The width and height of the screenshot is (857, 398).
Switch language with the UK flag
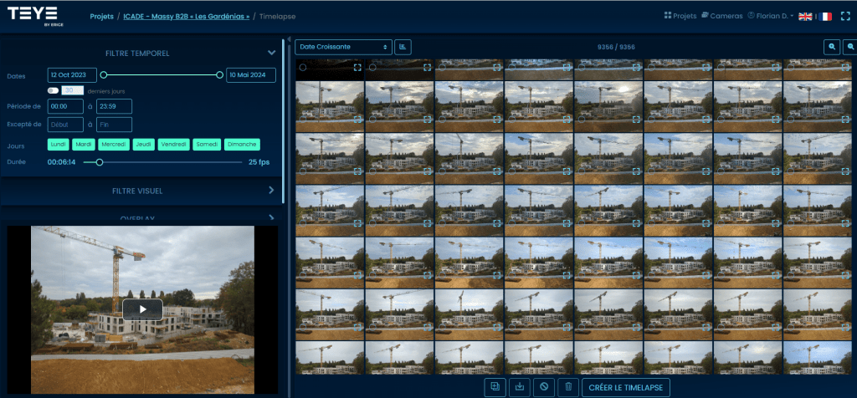click(807, 17)
